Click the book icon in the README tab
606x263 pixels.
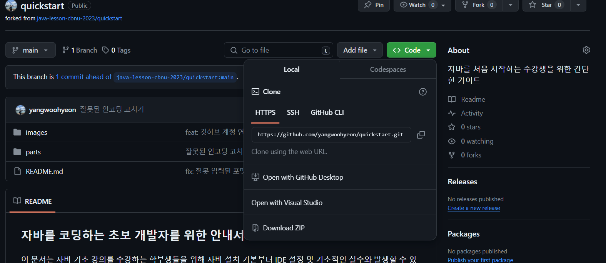(17, 201)
